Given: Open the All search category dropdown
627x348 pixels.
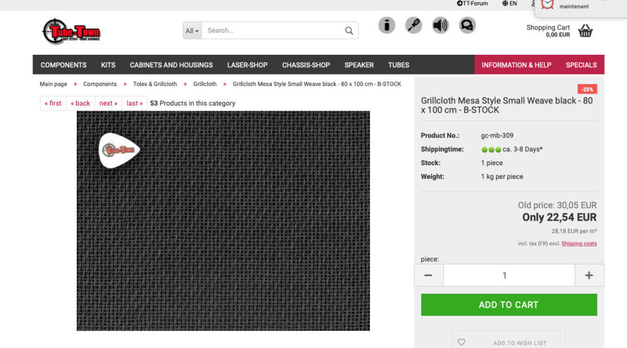Looking at the screenshot, I should click(x=192, y=30).
